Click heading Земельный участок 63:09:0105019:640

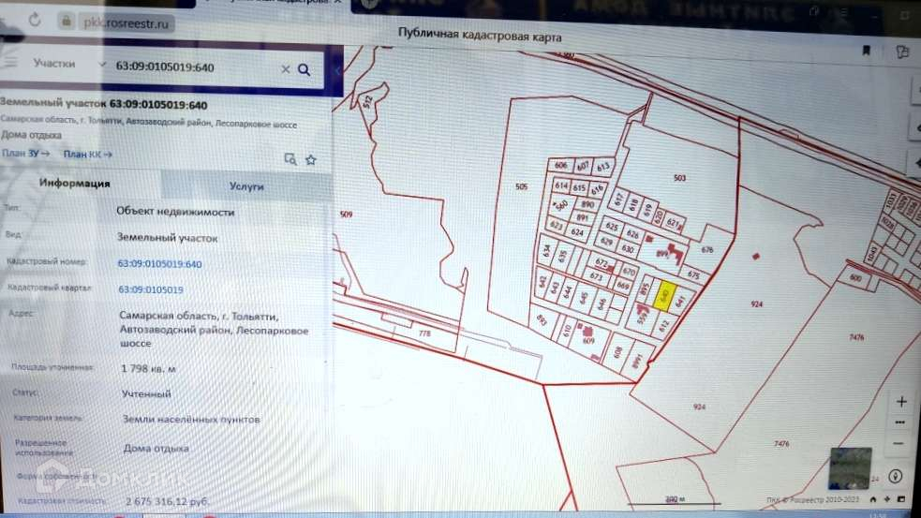click(103, 104)
